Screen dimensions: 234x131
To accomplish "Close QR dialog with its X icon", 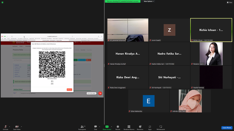I will tap(72, 44).
